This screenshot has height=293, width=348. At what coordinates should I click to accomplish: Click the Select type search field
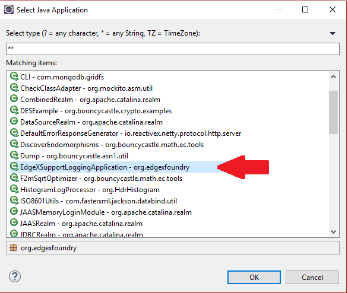tap(173, 49)
